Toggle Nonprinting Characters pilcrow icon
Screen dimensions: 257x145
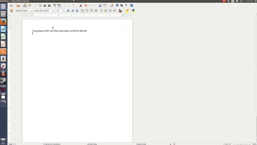coord(126,5)
